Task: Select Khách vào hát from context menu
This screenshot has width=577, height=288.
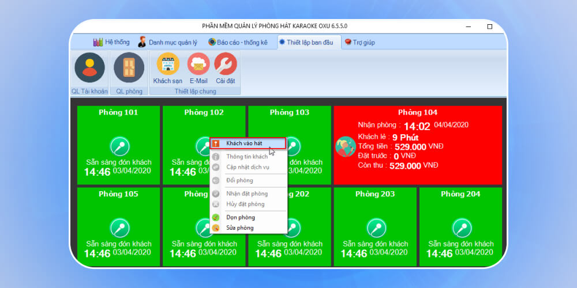Action: click(248, 143)
